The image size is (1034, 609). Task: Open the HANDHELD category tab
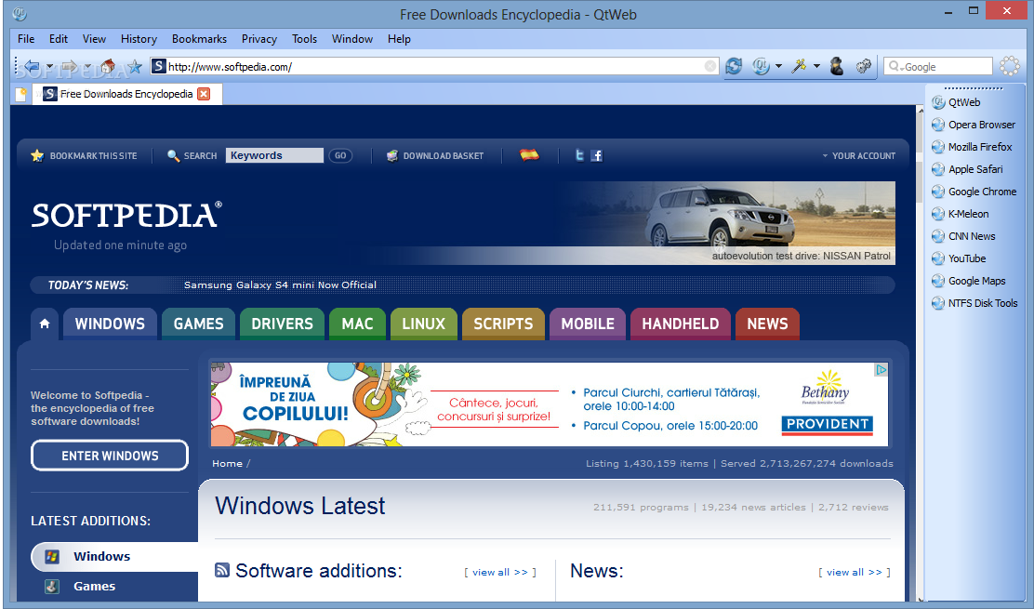681,324
